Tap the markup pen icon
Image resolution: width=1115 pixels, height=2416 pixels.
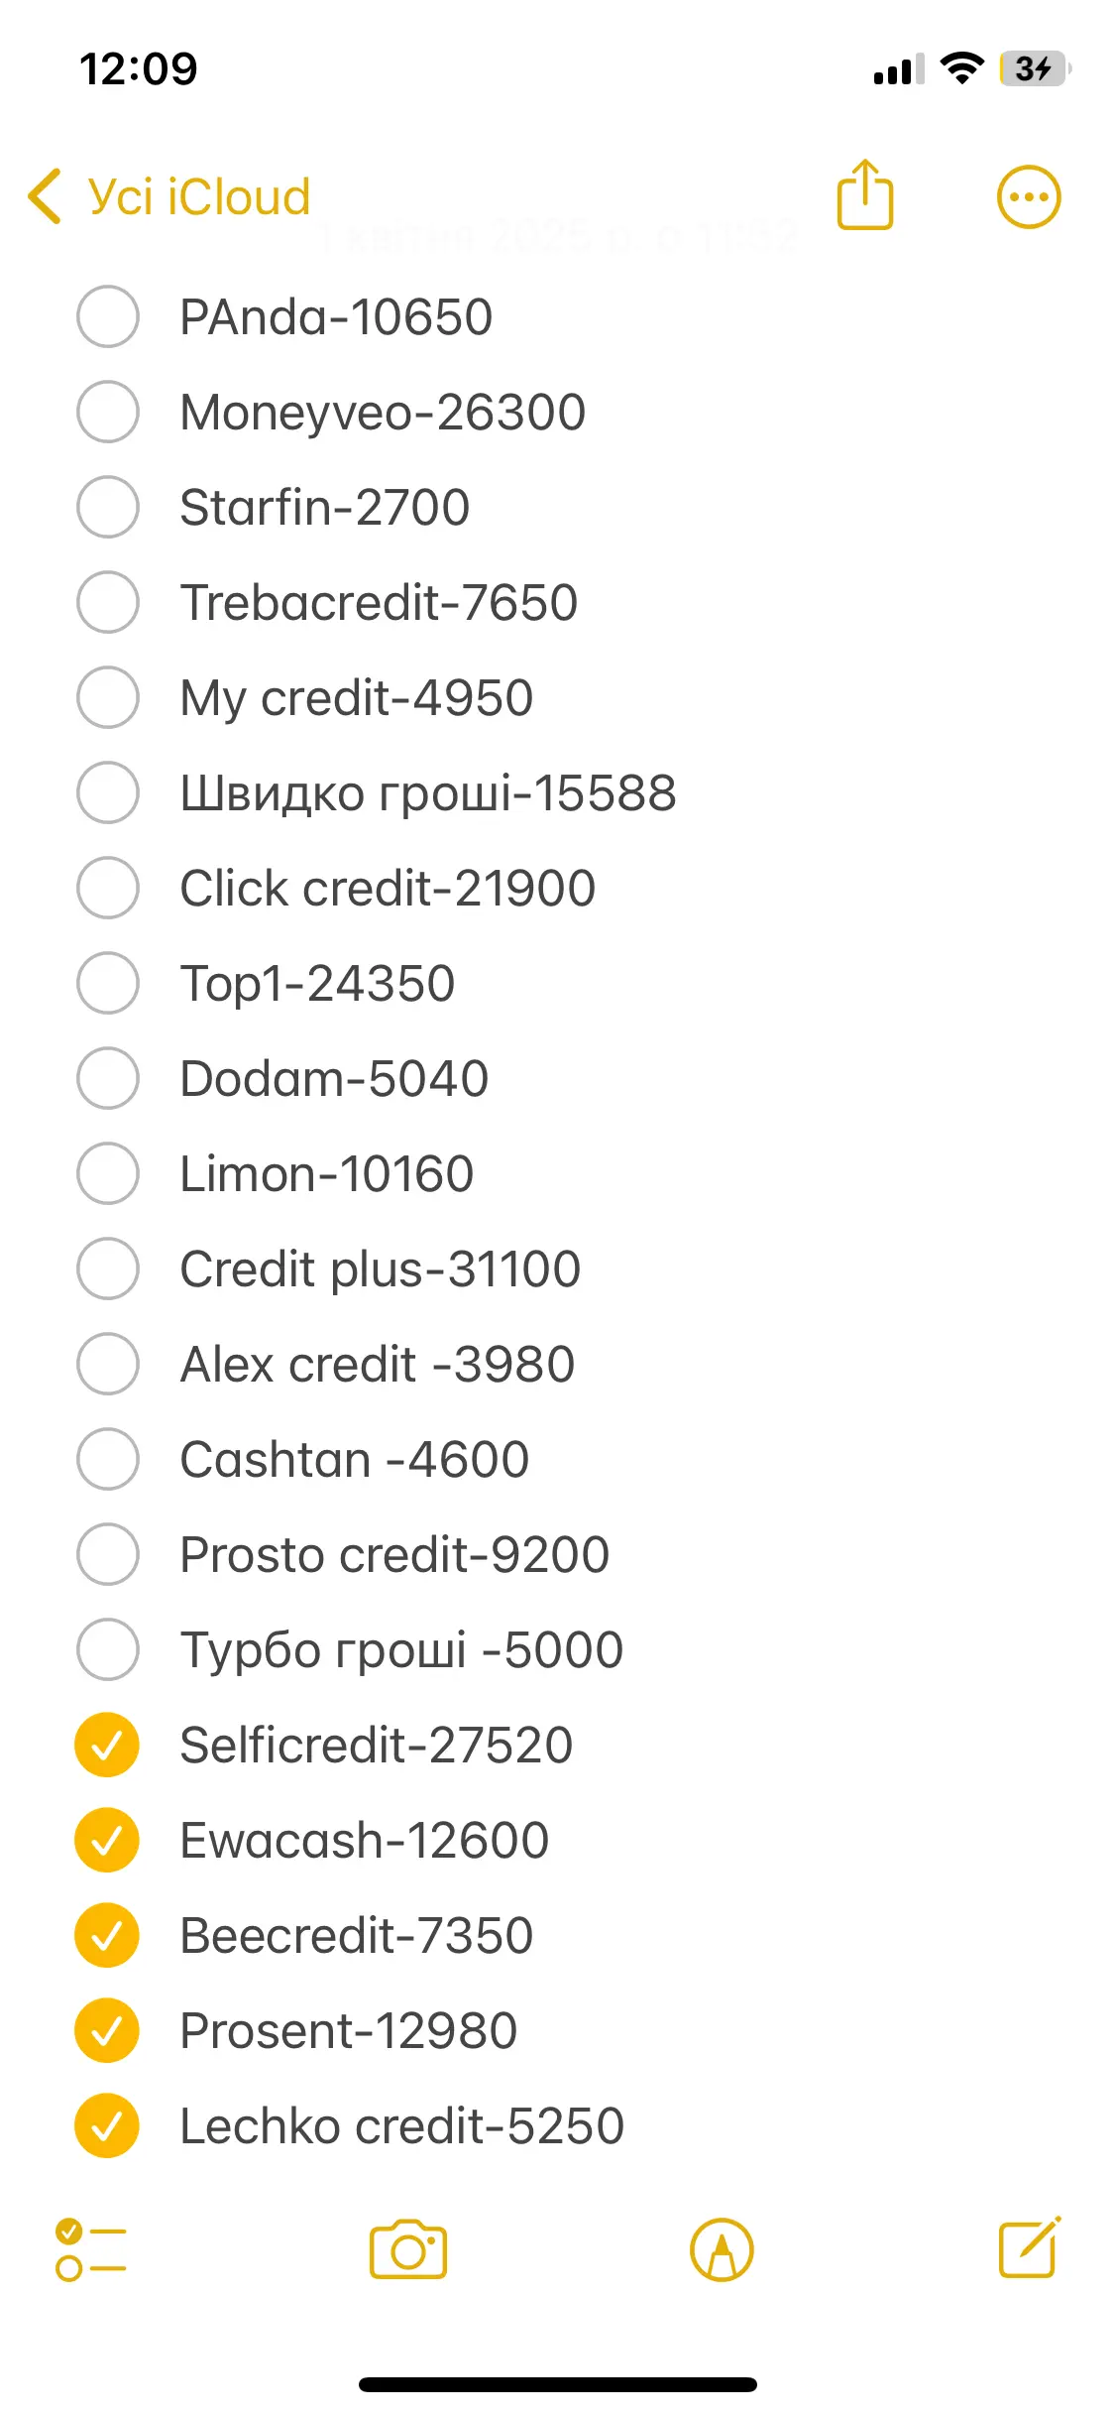click(x=722, y=2249)
